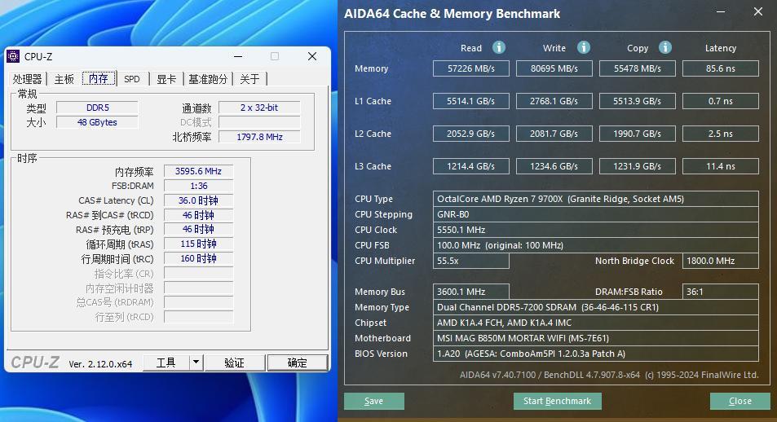Click the Memory Write value 80695 MB/s
Viewport: 777px width, 422px height.
pos(554,68)
